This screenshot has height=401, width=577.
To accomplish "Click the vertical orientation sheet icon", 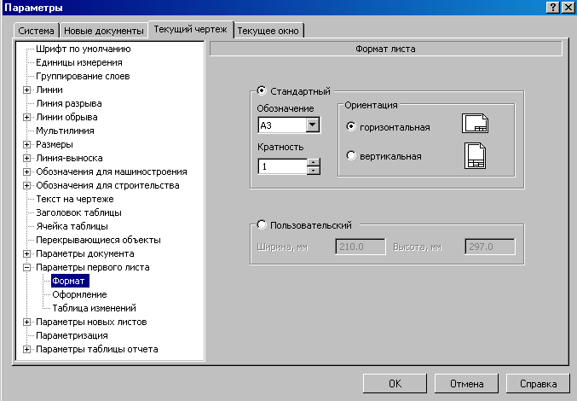I will (x=475, y=156).
